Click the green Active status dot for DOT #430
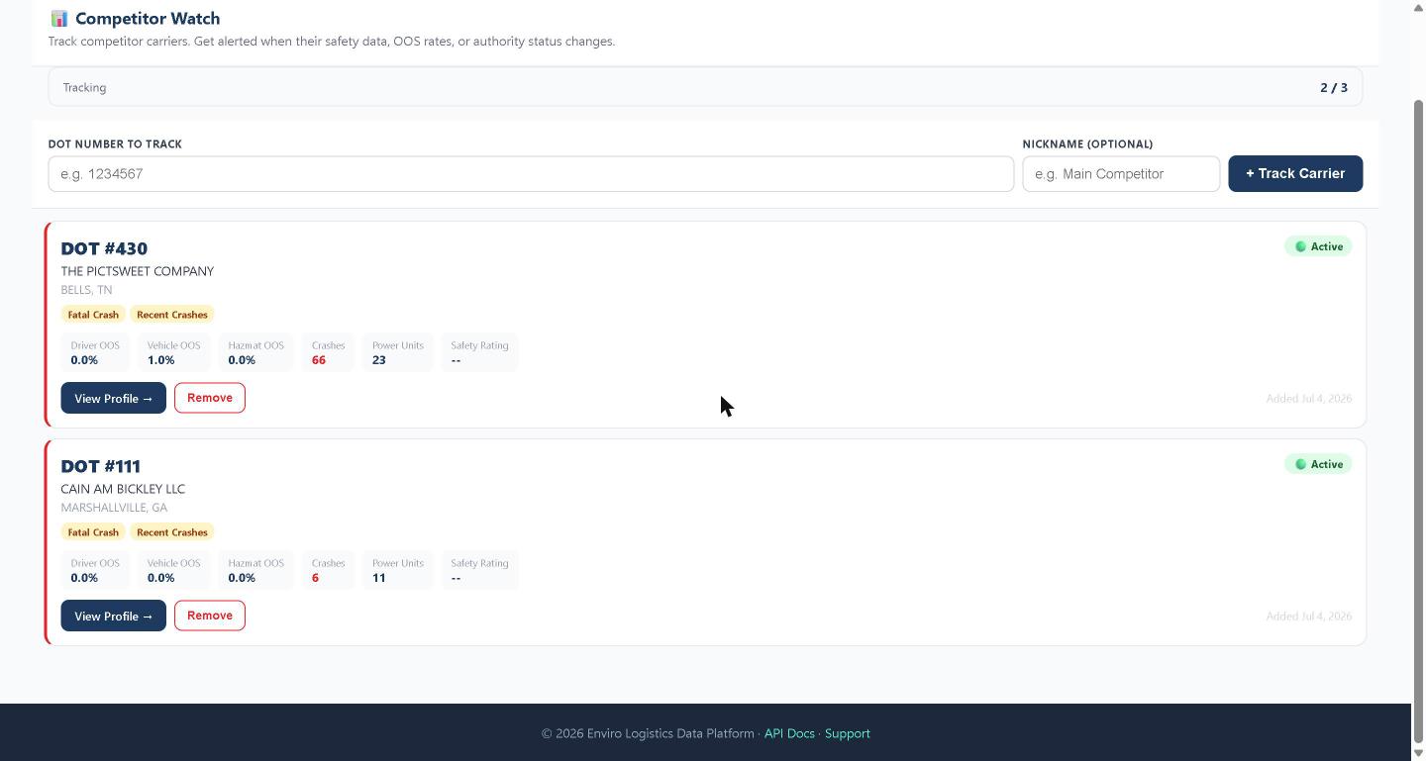 1301,246
